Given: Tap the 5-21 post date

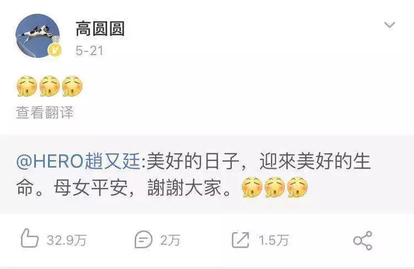Looking at the screenshot, I should point(89,51).
